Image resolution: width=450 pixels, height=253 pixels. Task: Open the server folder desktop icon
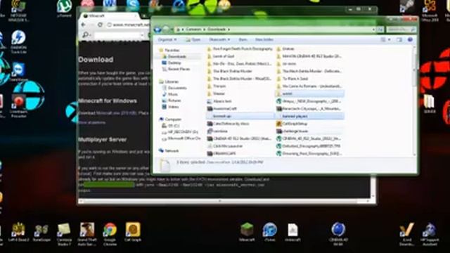430,104
